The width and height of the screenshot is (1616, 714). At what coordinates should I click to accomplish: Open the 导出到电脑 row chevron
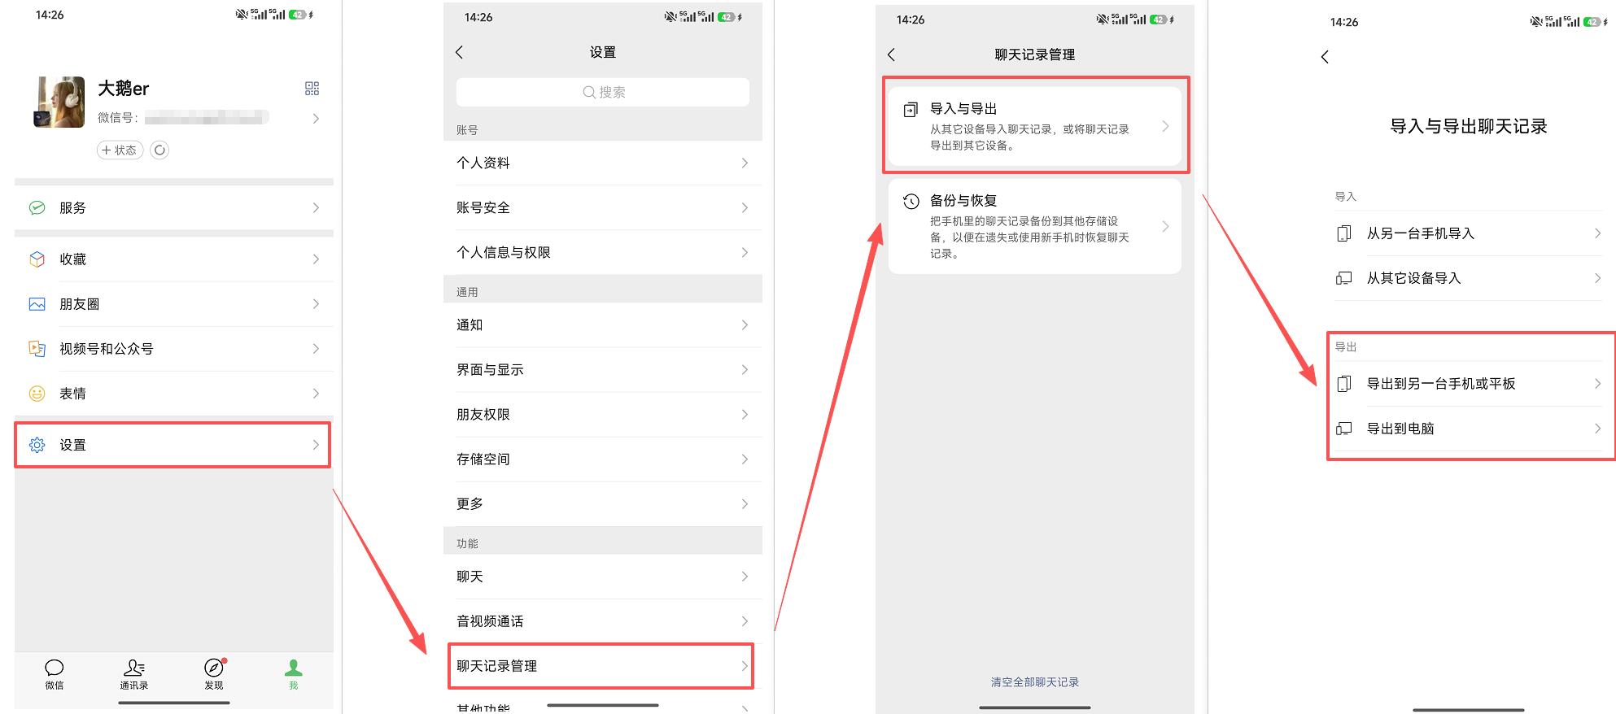click(1597, 428)
